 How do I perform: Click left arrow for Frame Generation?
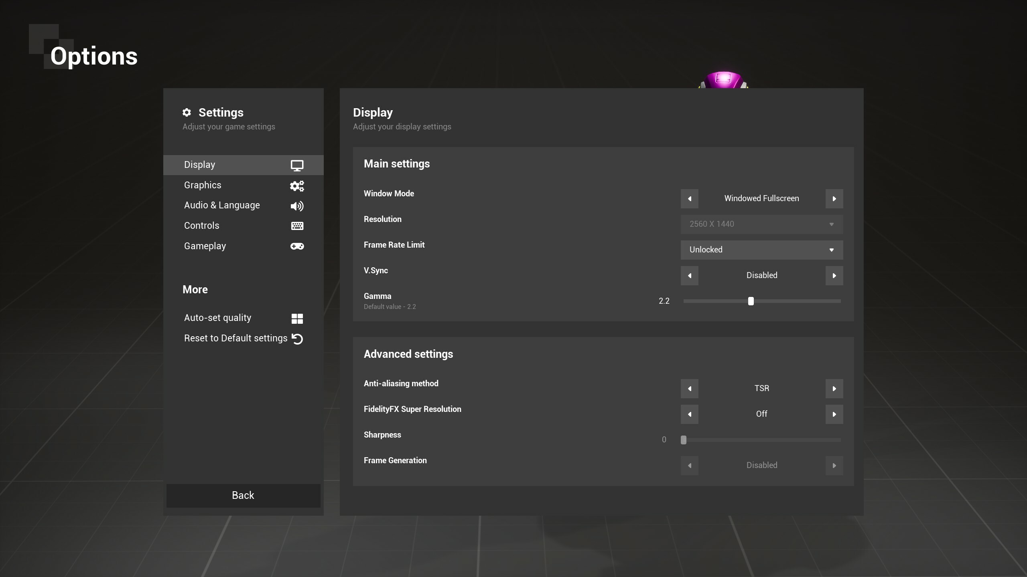pyautogui.click(x=689, y=466)
